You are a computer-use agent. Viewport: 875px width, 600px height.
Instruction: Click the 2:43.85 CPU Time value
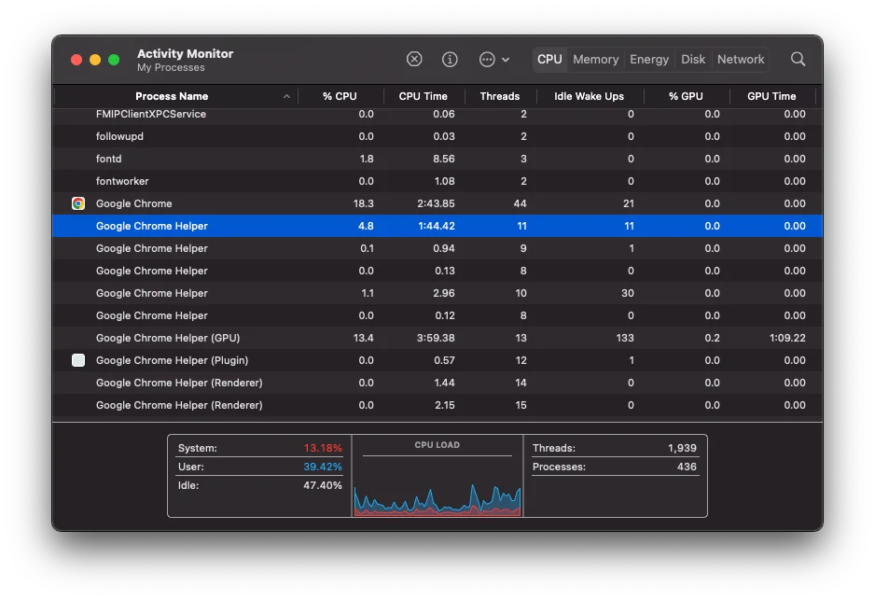[436, 203]
